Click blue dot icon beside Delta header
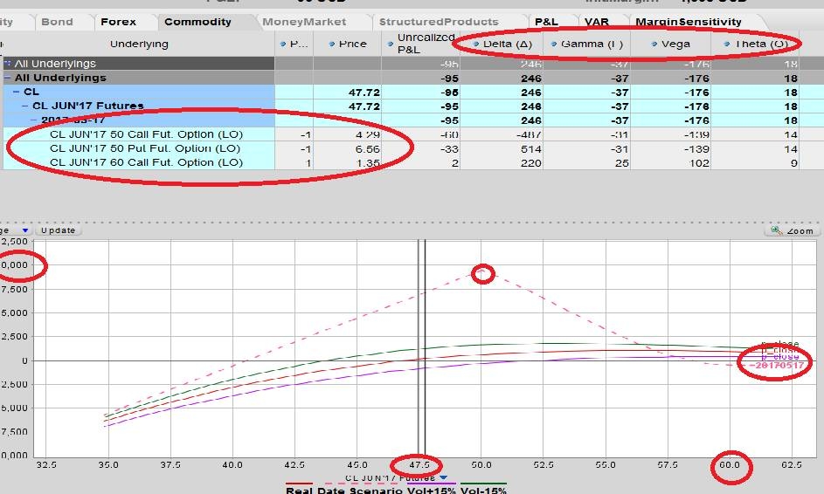This screenshot has height=494, width=824. click(x=475, y=45)
